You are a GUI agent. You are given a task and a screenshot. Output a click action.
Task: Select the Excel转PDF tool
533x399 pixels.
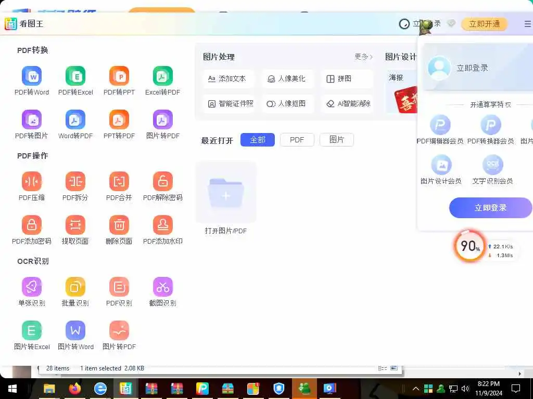coord(162,81)
